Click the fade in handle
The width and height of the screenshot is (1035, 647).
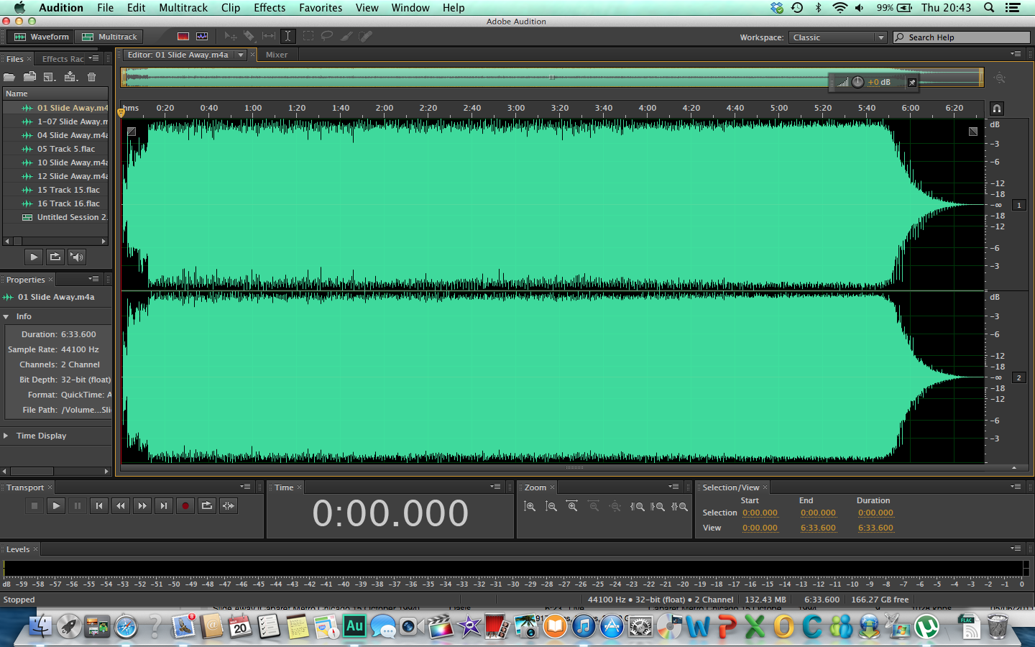(x=132, y=132)
